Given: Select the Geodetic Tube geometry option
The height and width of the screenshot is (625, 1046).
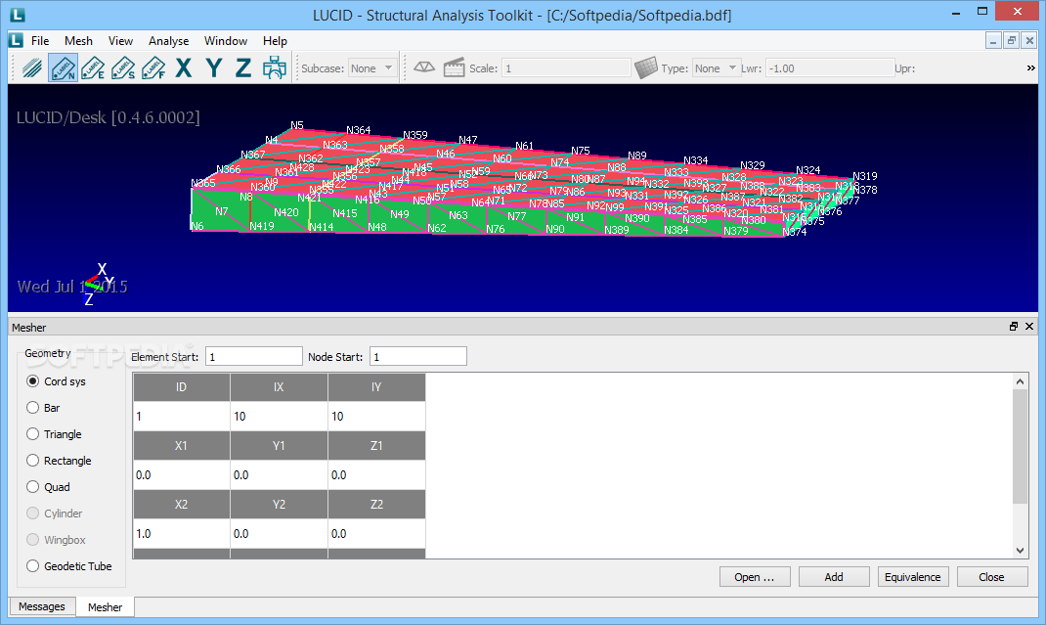Looking at the screenshot, I should pos(69,566).
